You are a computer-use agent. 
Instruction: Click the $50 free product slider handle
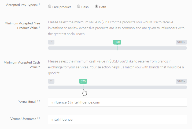click(117, 42)
